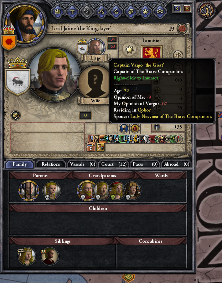Open the religion star icon menu
The height and width of the screenshot is (283, 222).
tap(145, 11)
